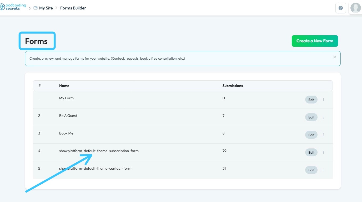Click the My Site folder icon
This screenshot has width=362, height=202.
point(36,8)
